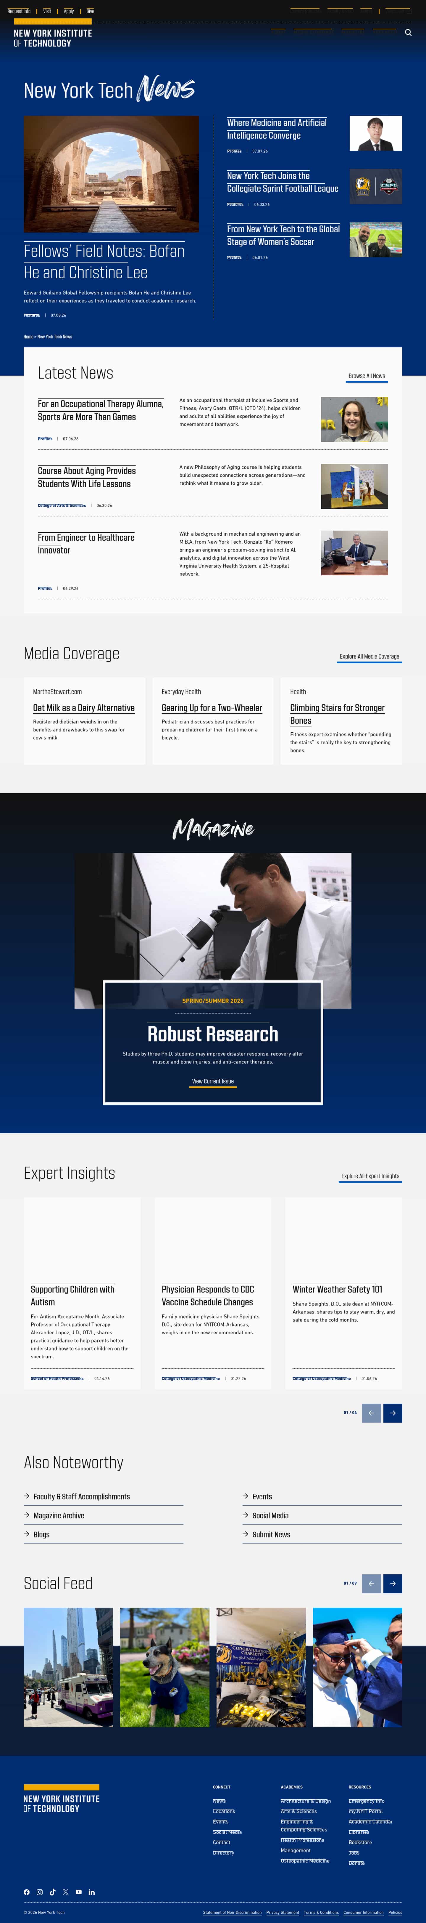The height and width of the screenshot is (1923, 426).
Task: Open Privacy Statement footer link
Action: tap(283, 1913)
